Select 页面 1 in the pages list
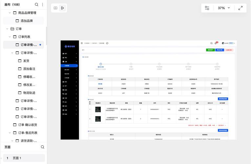Viewport: 251px width, 164px height. click(24, 158)
